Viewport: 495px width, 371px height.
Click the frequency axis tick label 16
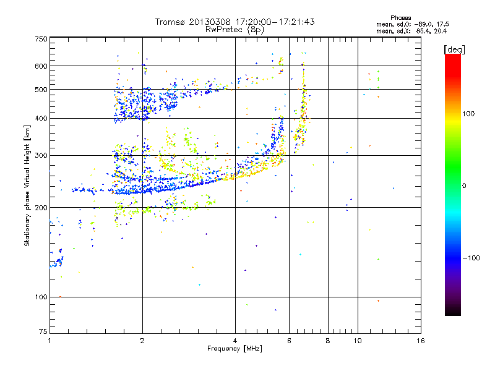[421, 341]
